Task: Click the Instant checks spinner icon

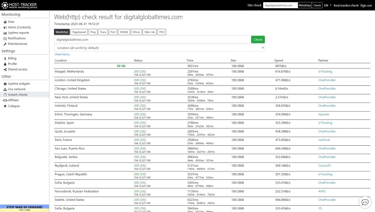Action: tap(5, 95)
